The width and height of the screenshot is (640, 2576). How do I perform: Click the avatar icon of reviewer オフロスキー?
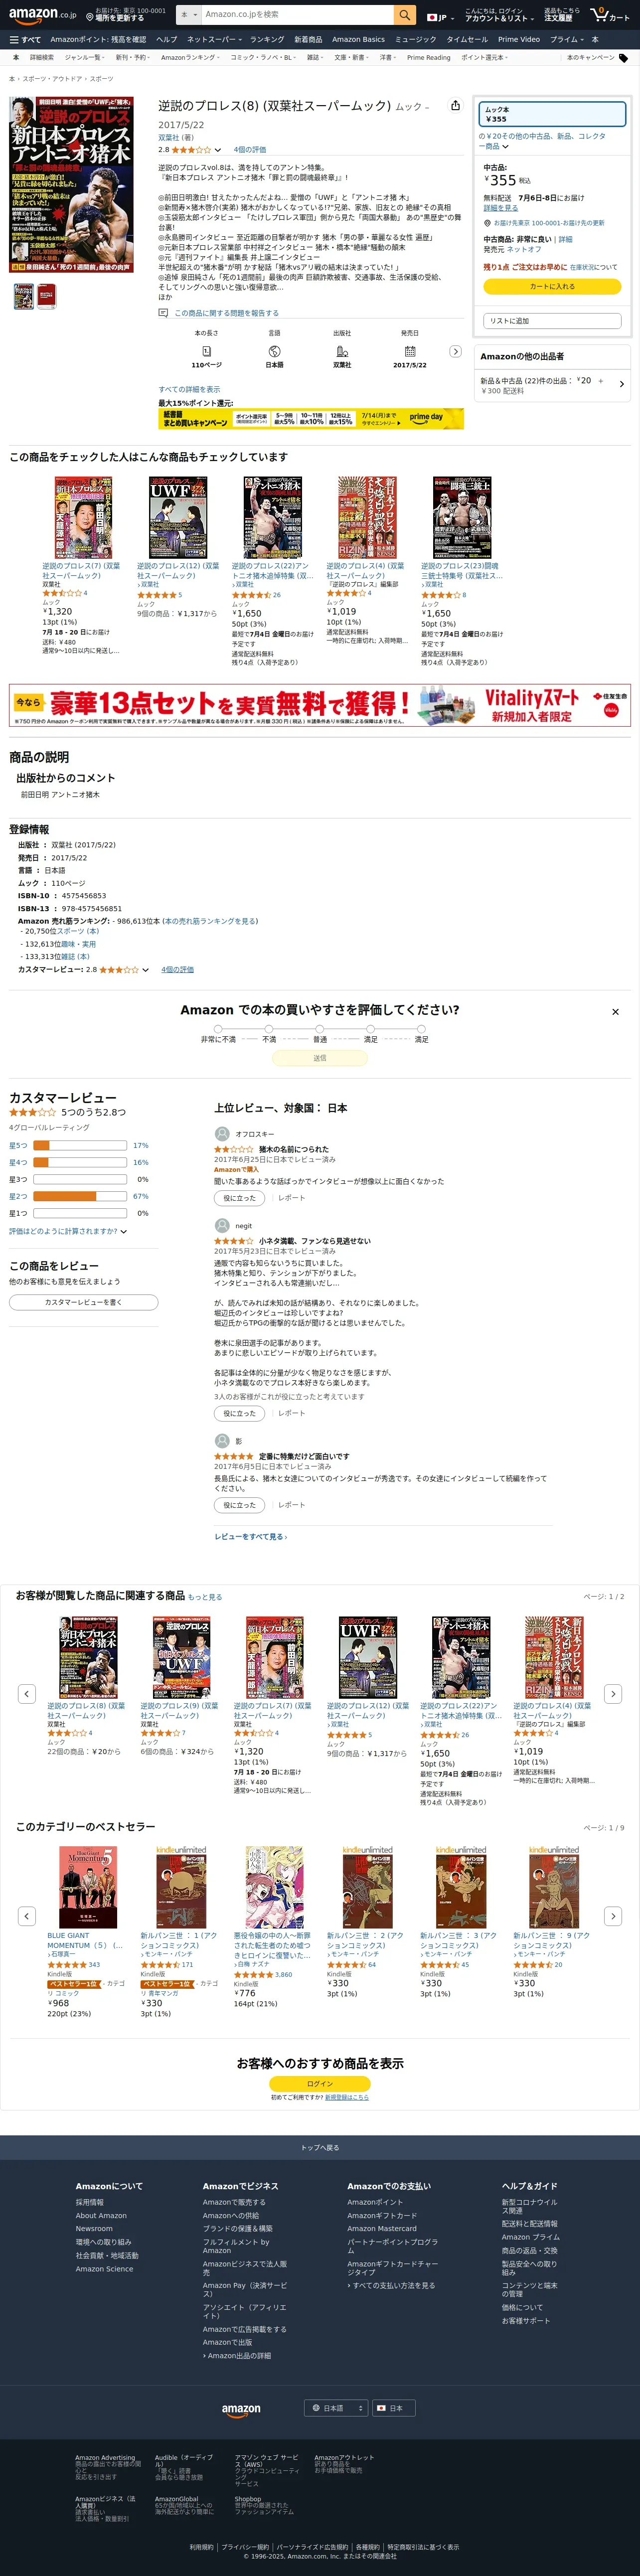coord(222,1134)
